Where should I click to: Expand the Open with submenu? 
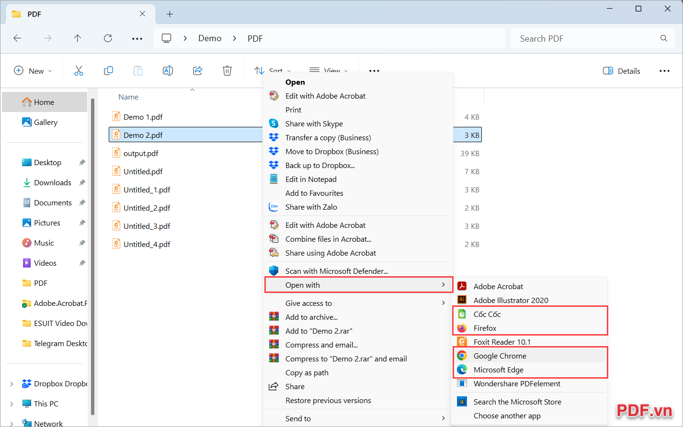358,285
